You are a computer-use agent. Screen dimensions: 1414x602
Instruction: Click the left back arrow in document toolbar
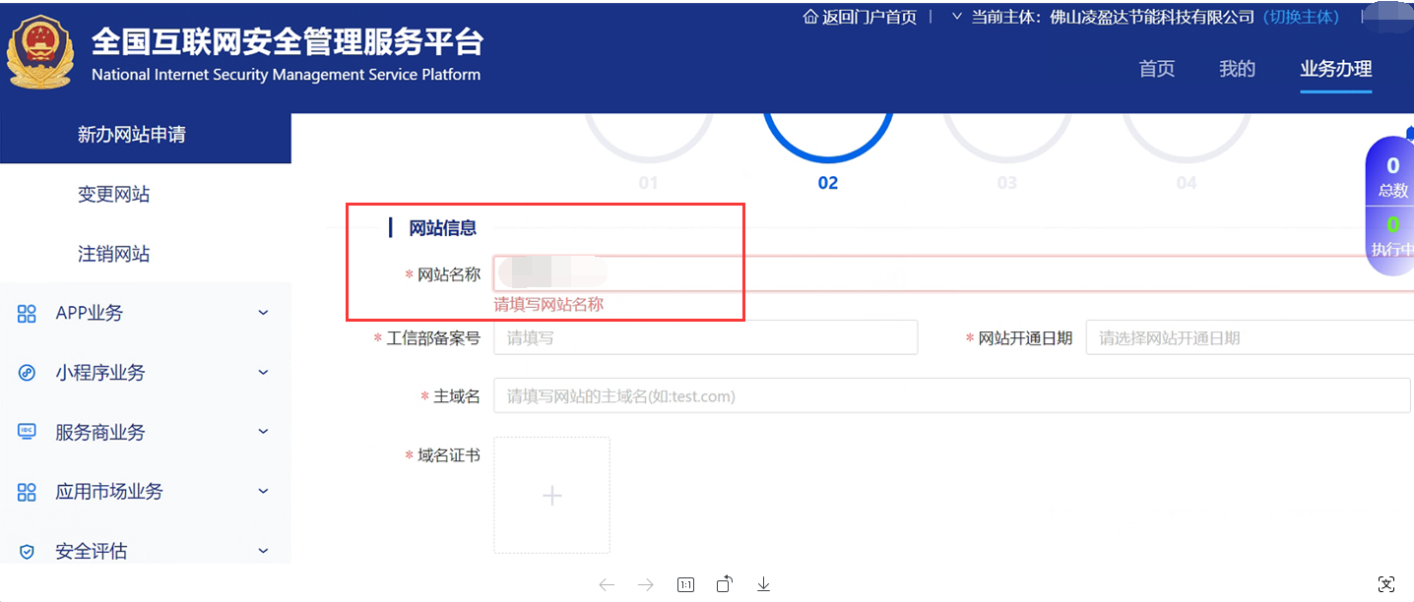point(607,583)
